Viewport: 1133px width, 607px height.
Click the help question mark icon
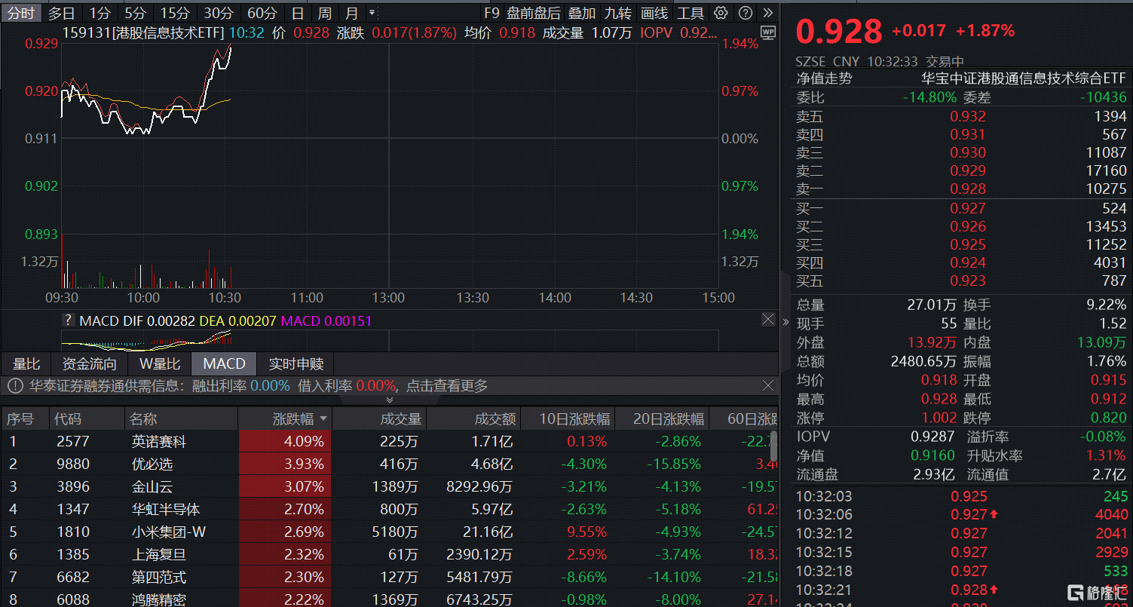click(x=745, y=13)
